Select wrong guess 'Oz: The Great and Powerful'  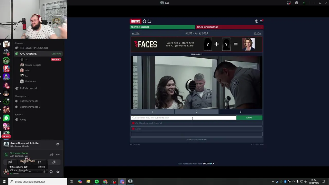click(x=197, y=123)
